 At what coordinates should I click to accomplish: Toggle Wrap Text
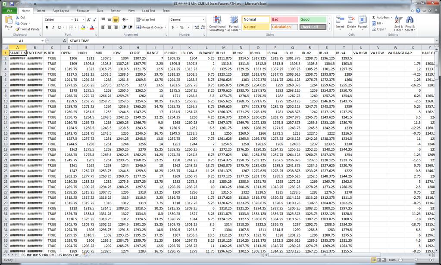pos(146,20)
